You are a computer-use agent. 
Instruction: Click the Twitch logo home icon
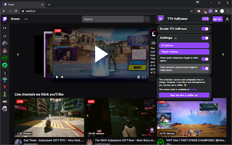pyautogui.click(x=5, y=19)
